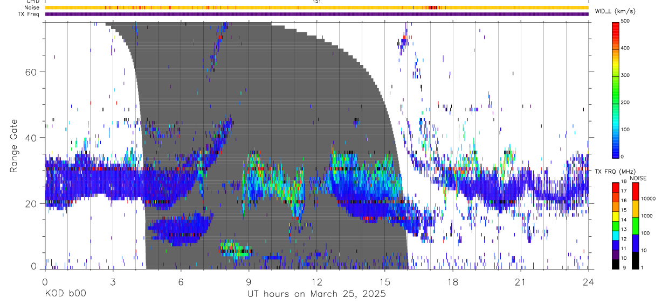This screenshot has height=305, width=662.
Task: Pick the orange swatch on NOISE scale
Action: click(635, 209)
